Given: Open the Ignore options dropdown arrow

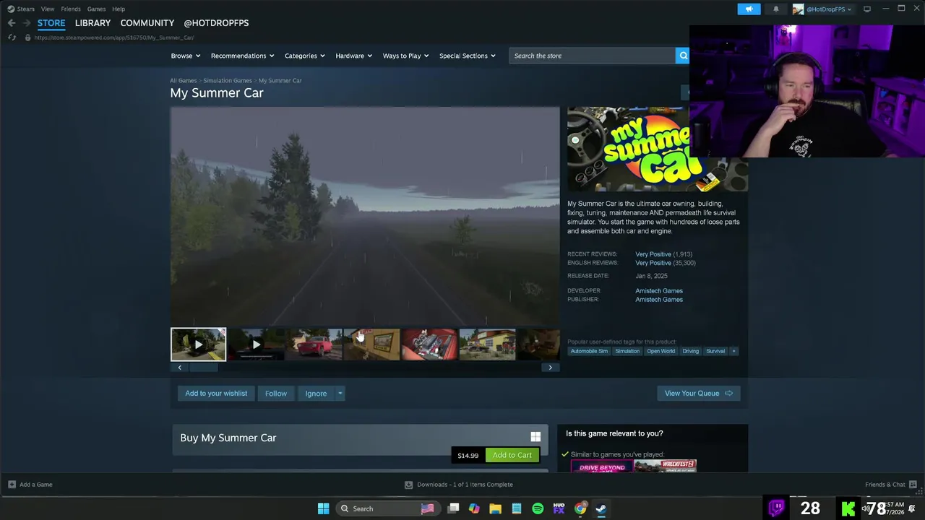Looking at the screenshot, I should 340,394.
